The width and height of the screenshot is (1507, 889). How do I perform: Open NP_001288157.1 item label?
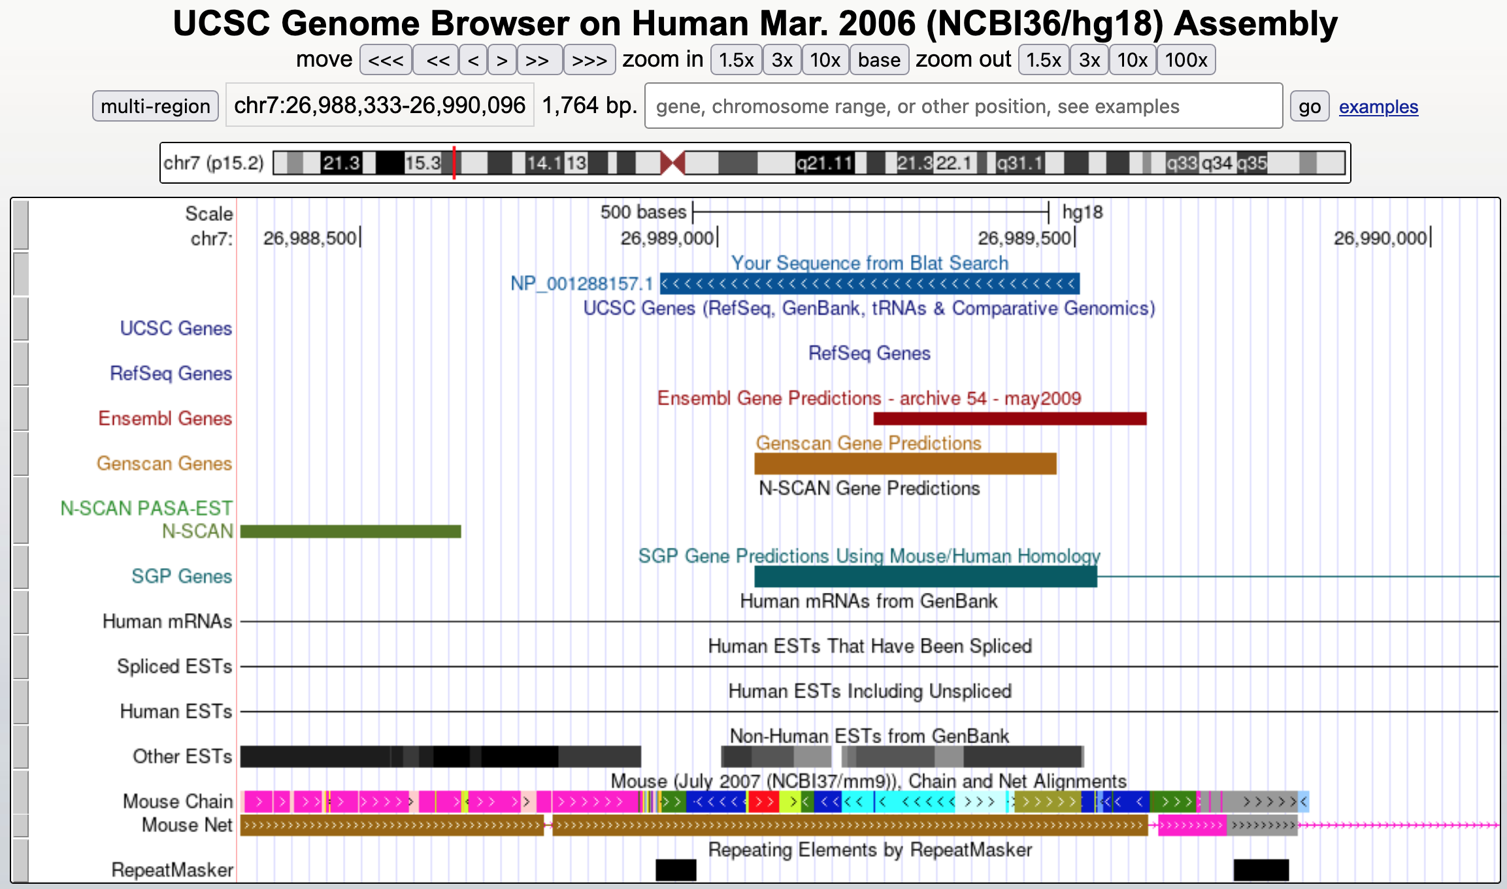pos(582,284)
